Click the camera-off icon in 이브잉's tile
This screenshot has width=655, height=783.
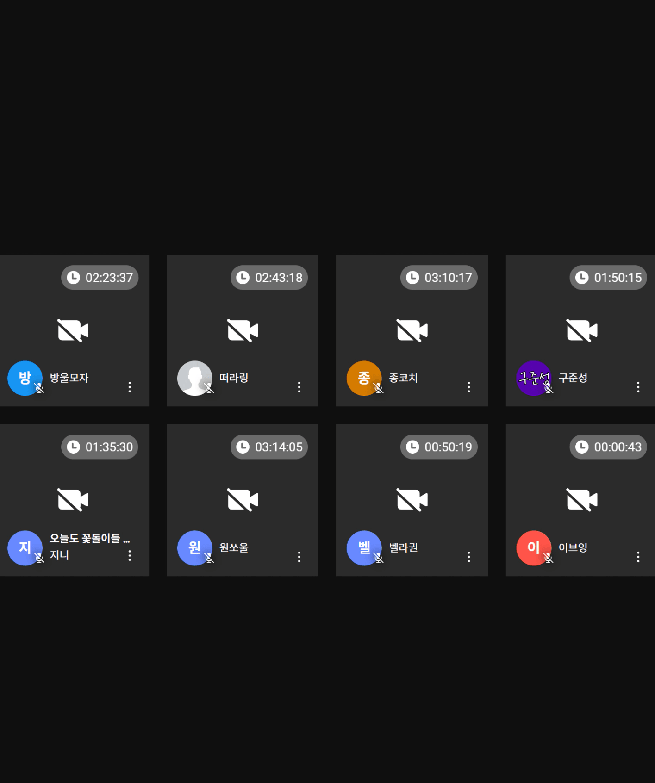click(582, 500)
